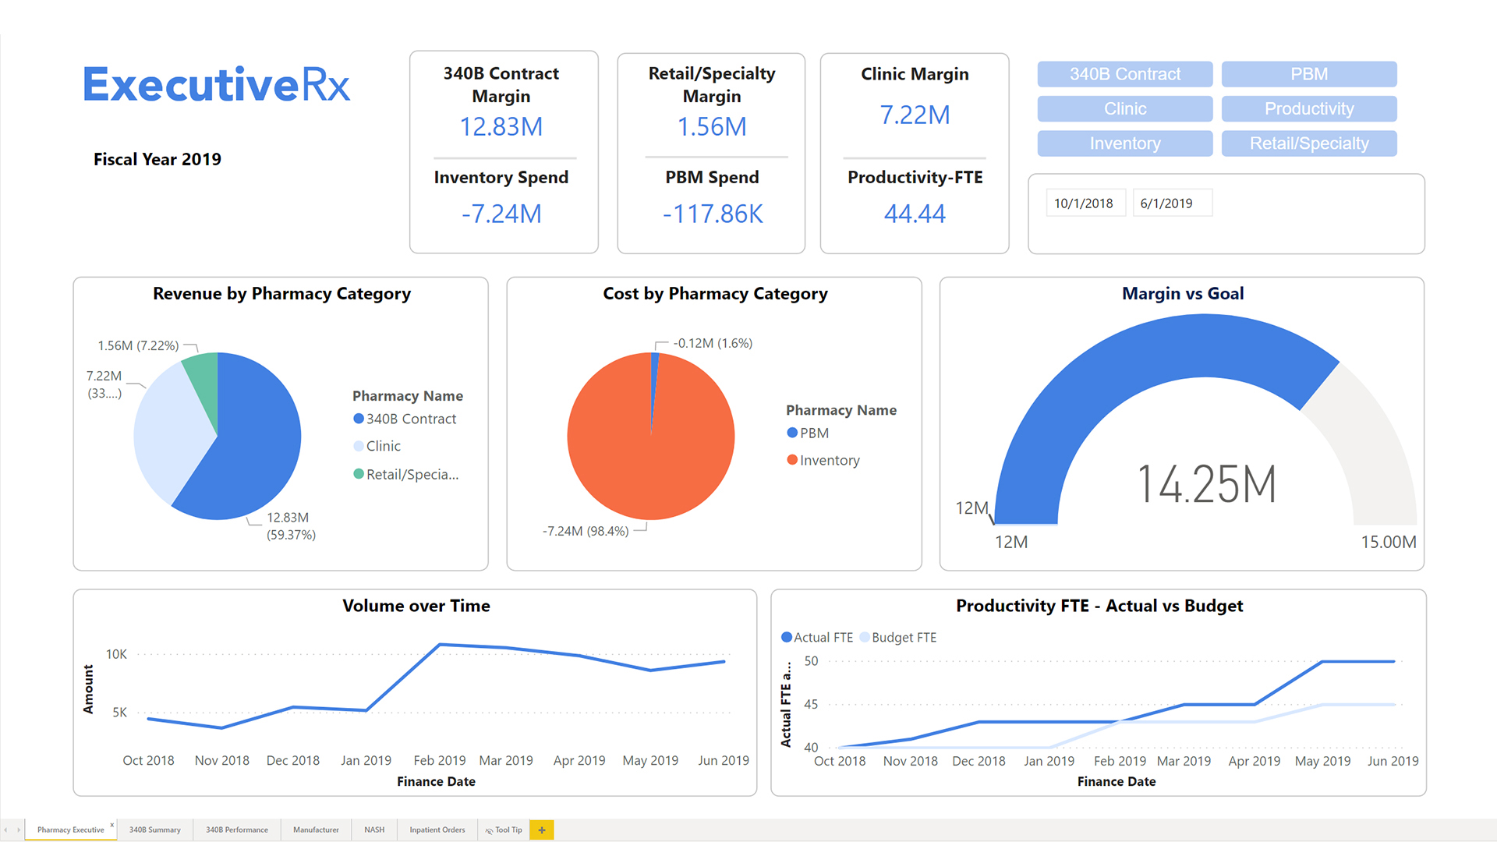
Task: Click the ExecutiveRx logo
Action: point(217,84)
